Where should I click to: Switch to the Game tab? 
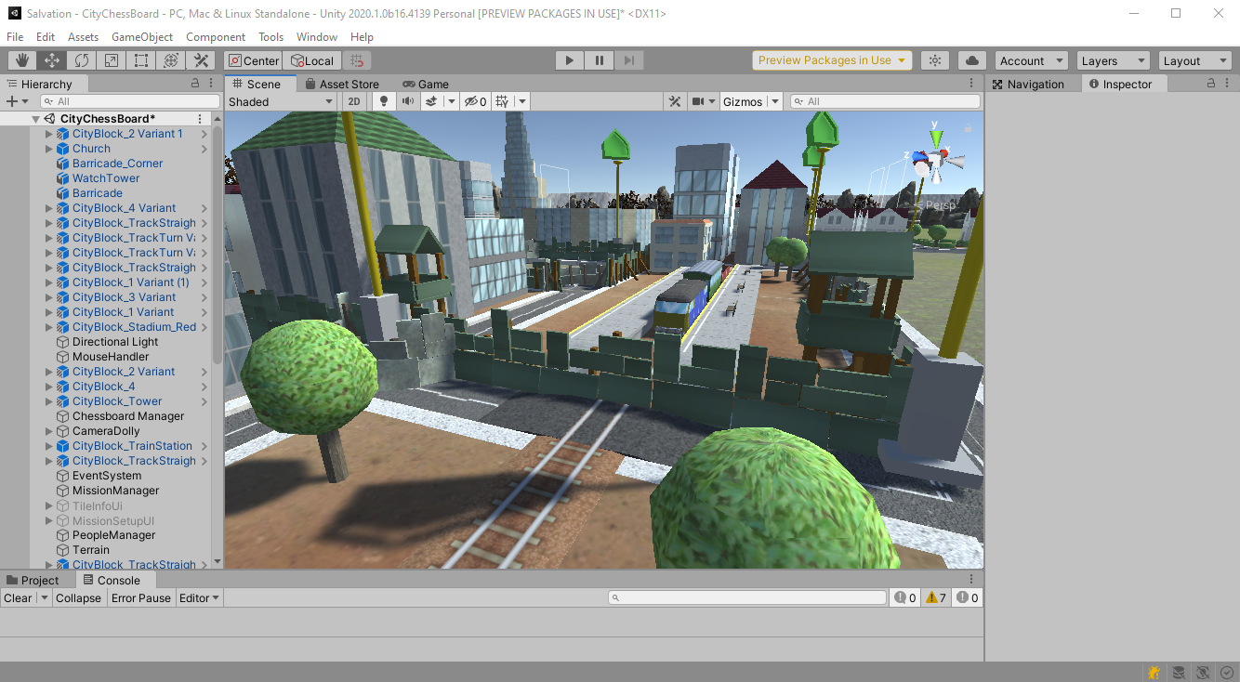pyautogui.click(x=426, y=84)
